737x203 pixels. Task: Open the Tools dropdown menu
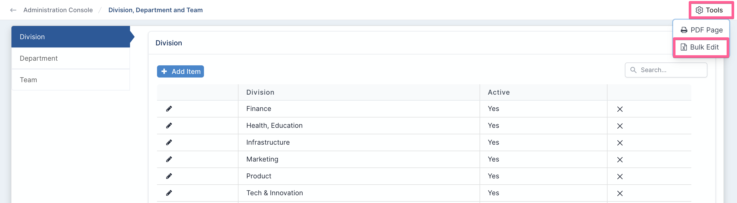(x=709, y=10)
